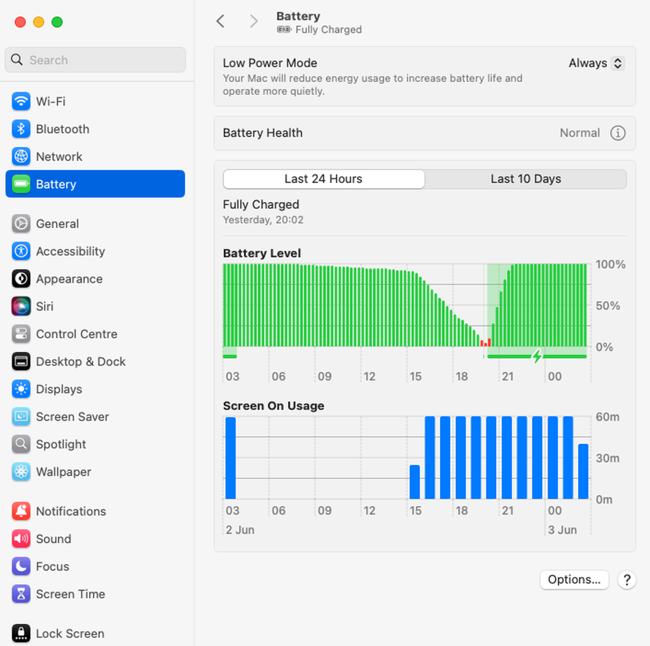Click the Search field in sidebar

tap(95, 60)
